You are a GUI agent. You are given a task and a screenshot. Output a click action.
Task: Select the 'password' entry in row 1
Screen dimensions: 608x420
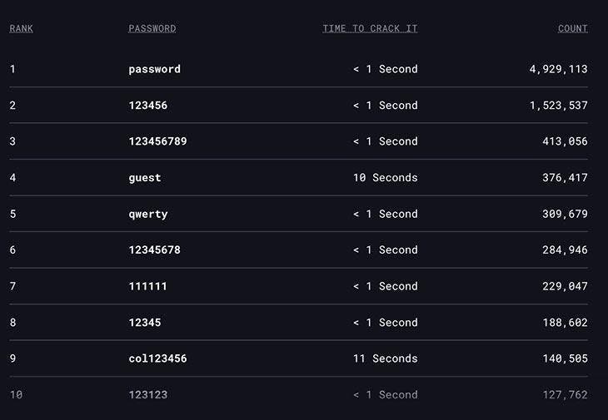pyautogui.click(x=154, y=69)
